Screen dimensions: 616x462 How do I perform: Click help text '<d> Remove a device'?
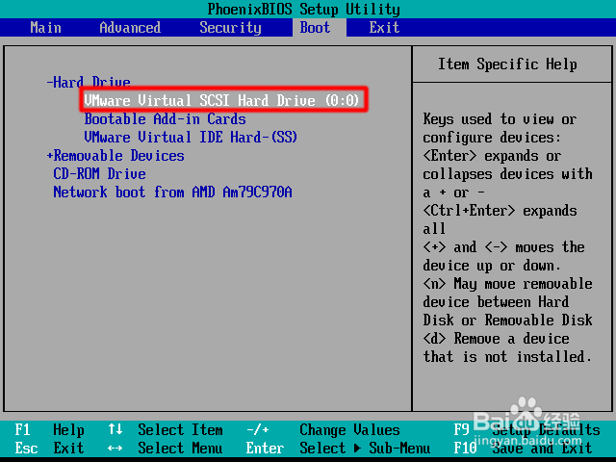(x=496, y=339)
